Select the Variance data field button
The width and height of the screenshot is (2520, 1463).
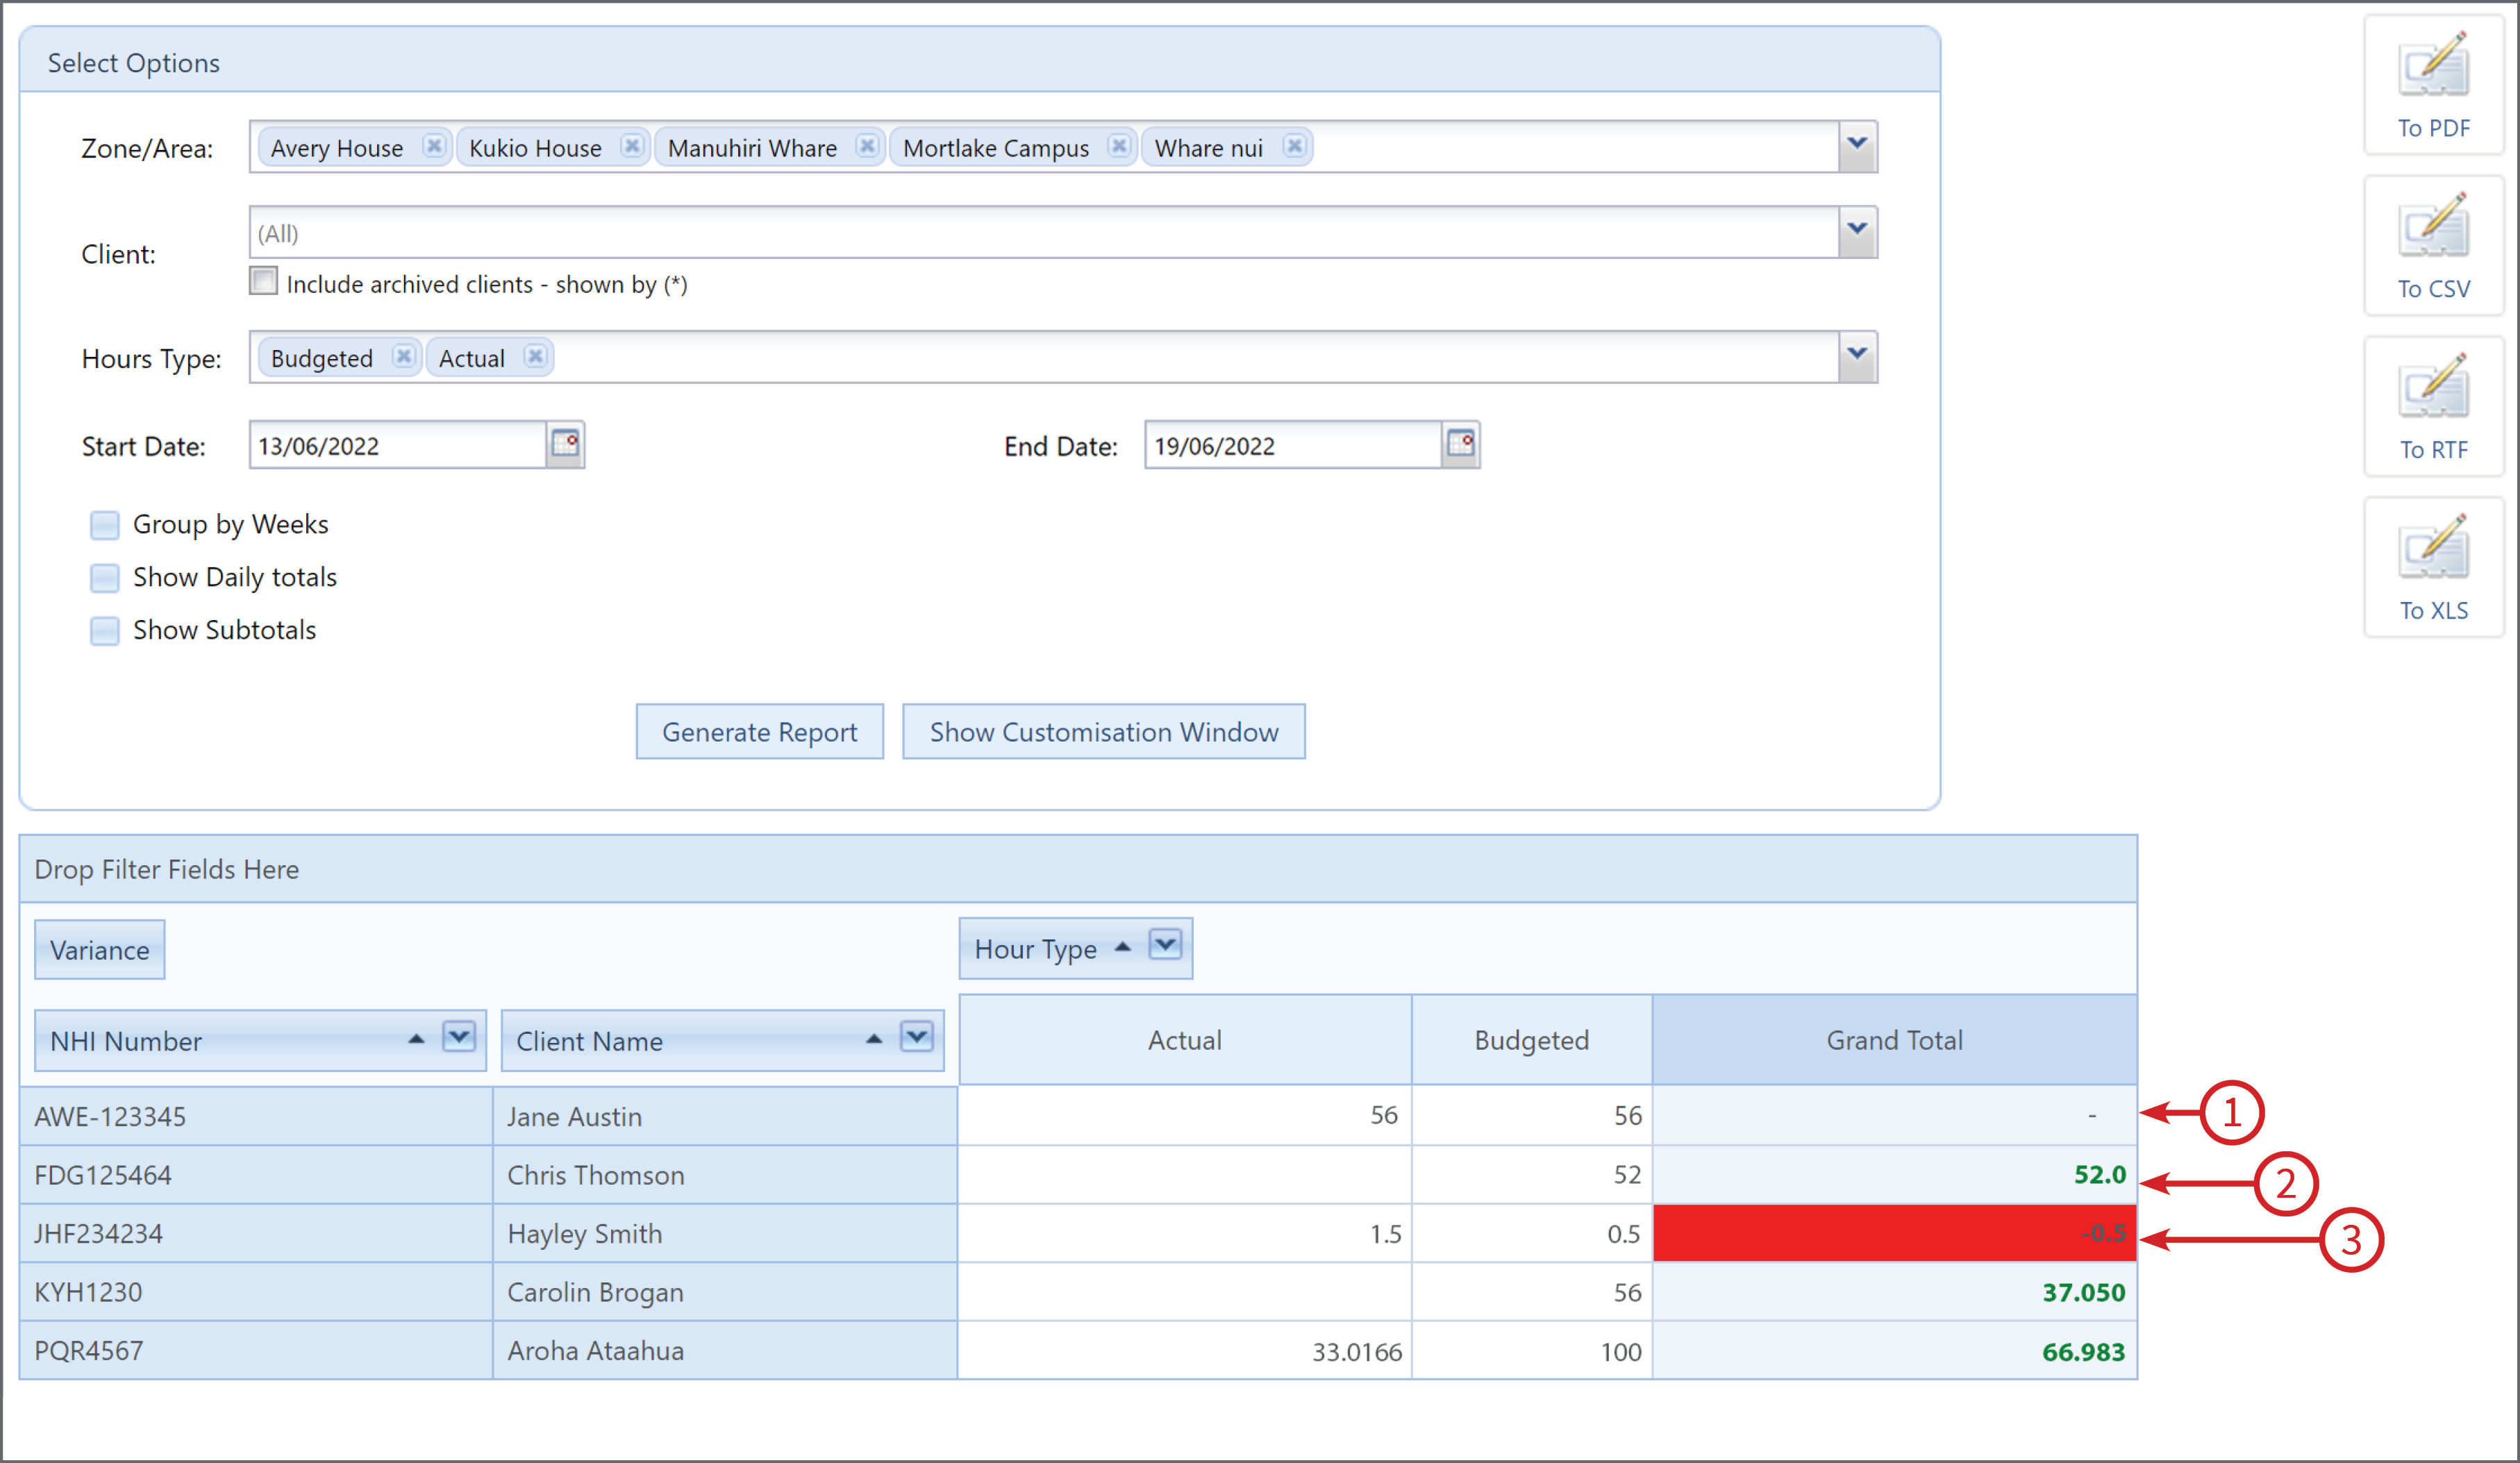point(100,950)
